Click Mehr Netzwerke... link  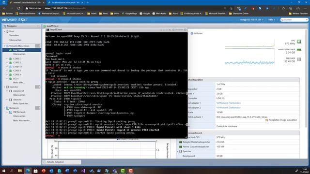(x=22, y=120)
